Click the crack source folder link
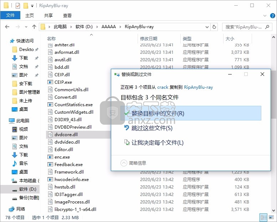277x222 pixels. pyautogui.click(x=163, y=87)
